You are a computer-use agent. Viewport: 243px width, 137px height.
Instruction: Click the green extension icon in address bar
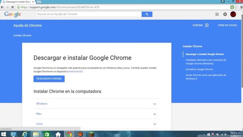pos(232,7)
